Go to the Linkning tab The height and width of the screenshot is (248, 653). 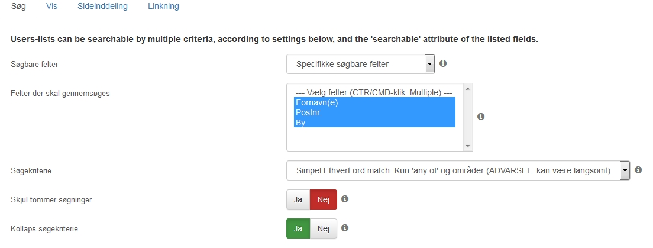163,7
